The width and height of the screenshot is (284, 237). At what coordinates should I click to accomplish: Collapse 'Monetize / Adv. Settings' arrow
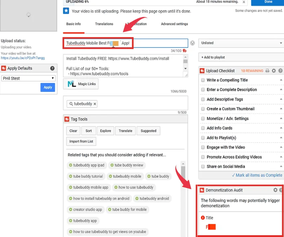click(281, 118)
